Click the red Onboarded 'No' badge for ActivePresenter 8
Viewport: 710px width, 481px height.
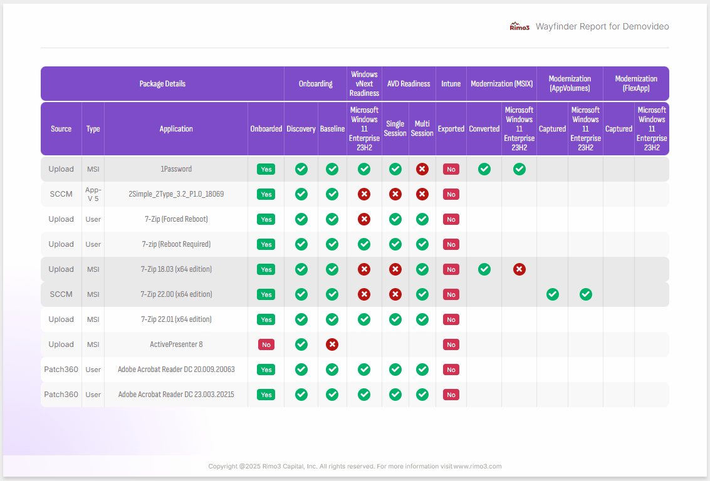tap(266, 344)
